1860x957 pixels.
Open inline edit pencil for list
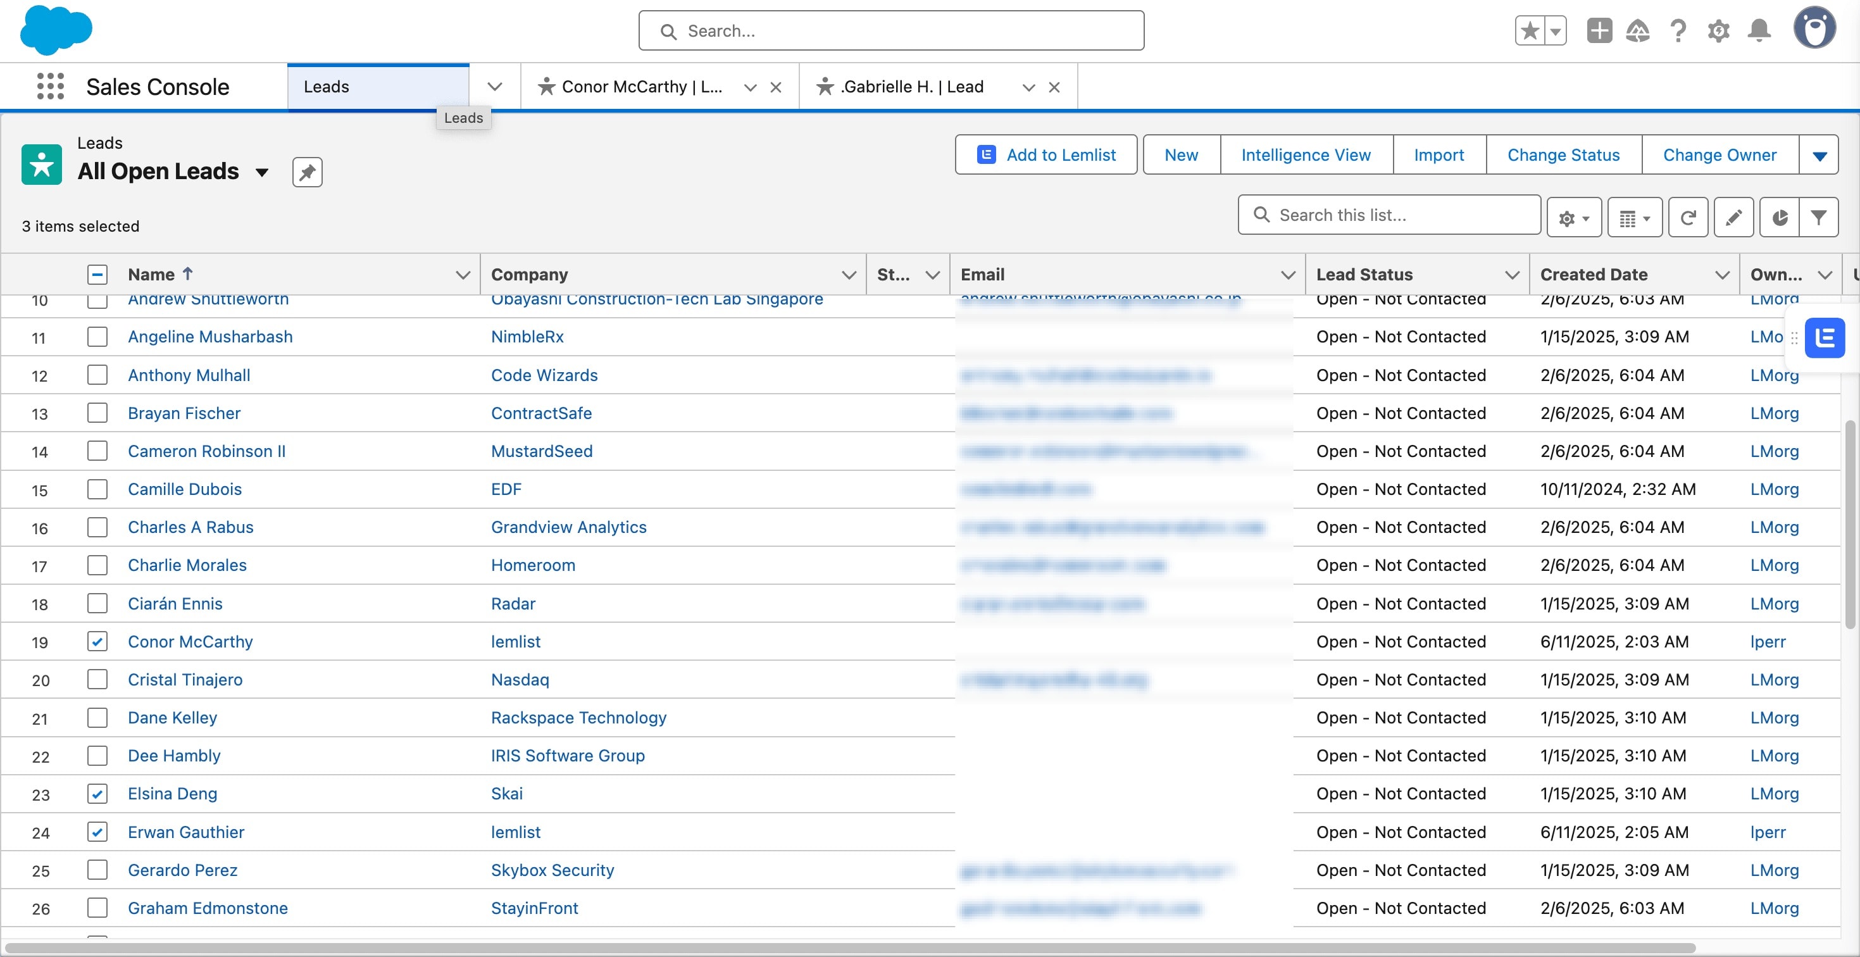pos(1733,216)
